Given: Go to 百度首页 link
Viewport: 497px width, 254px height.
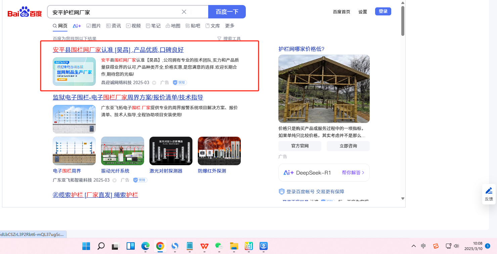Looking at the screenshot, I should [342, 12].
